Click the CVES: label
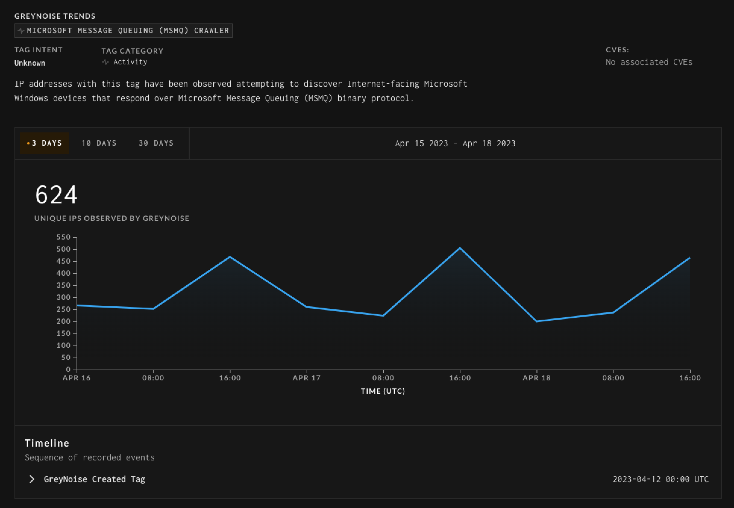734x508 pixels. coord(617,50)
